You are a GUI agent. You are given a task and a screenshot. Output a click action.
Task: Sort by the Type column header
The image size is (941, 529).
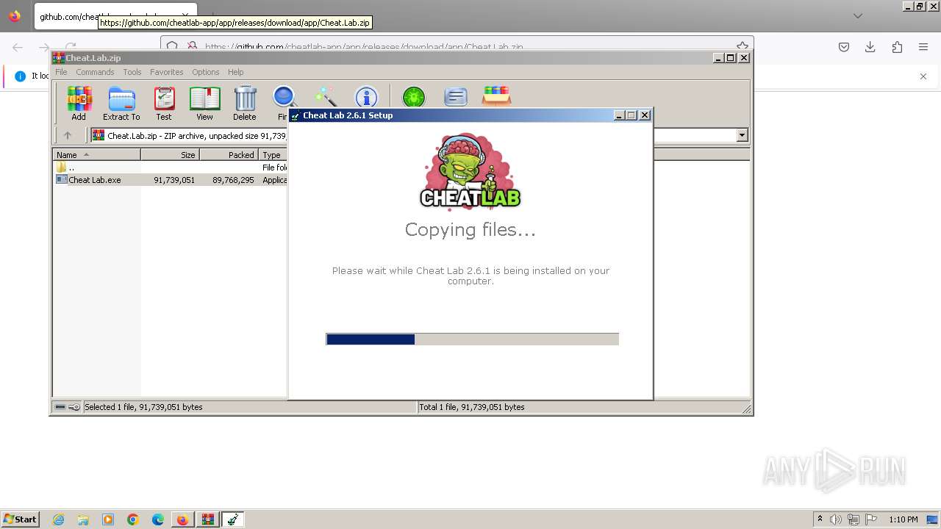point(273,155)
